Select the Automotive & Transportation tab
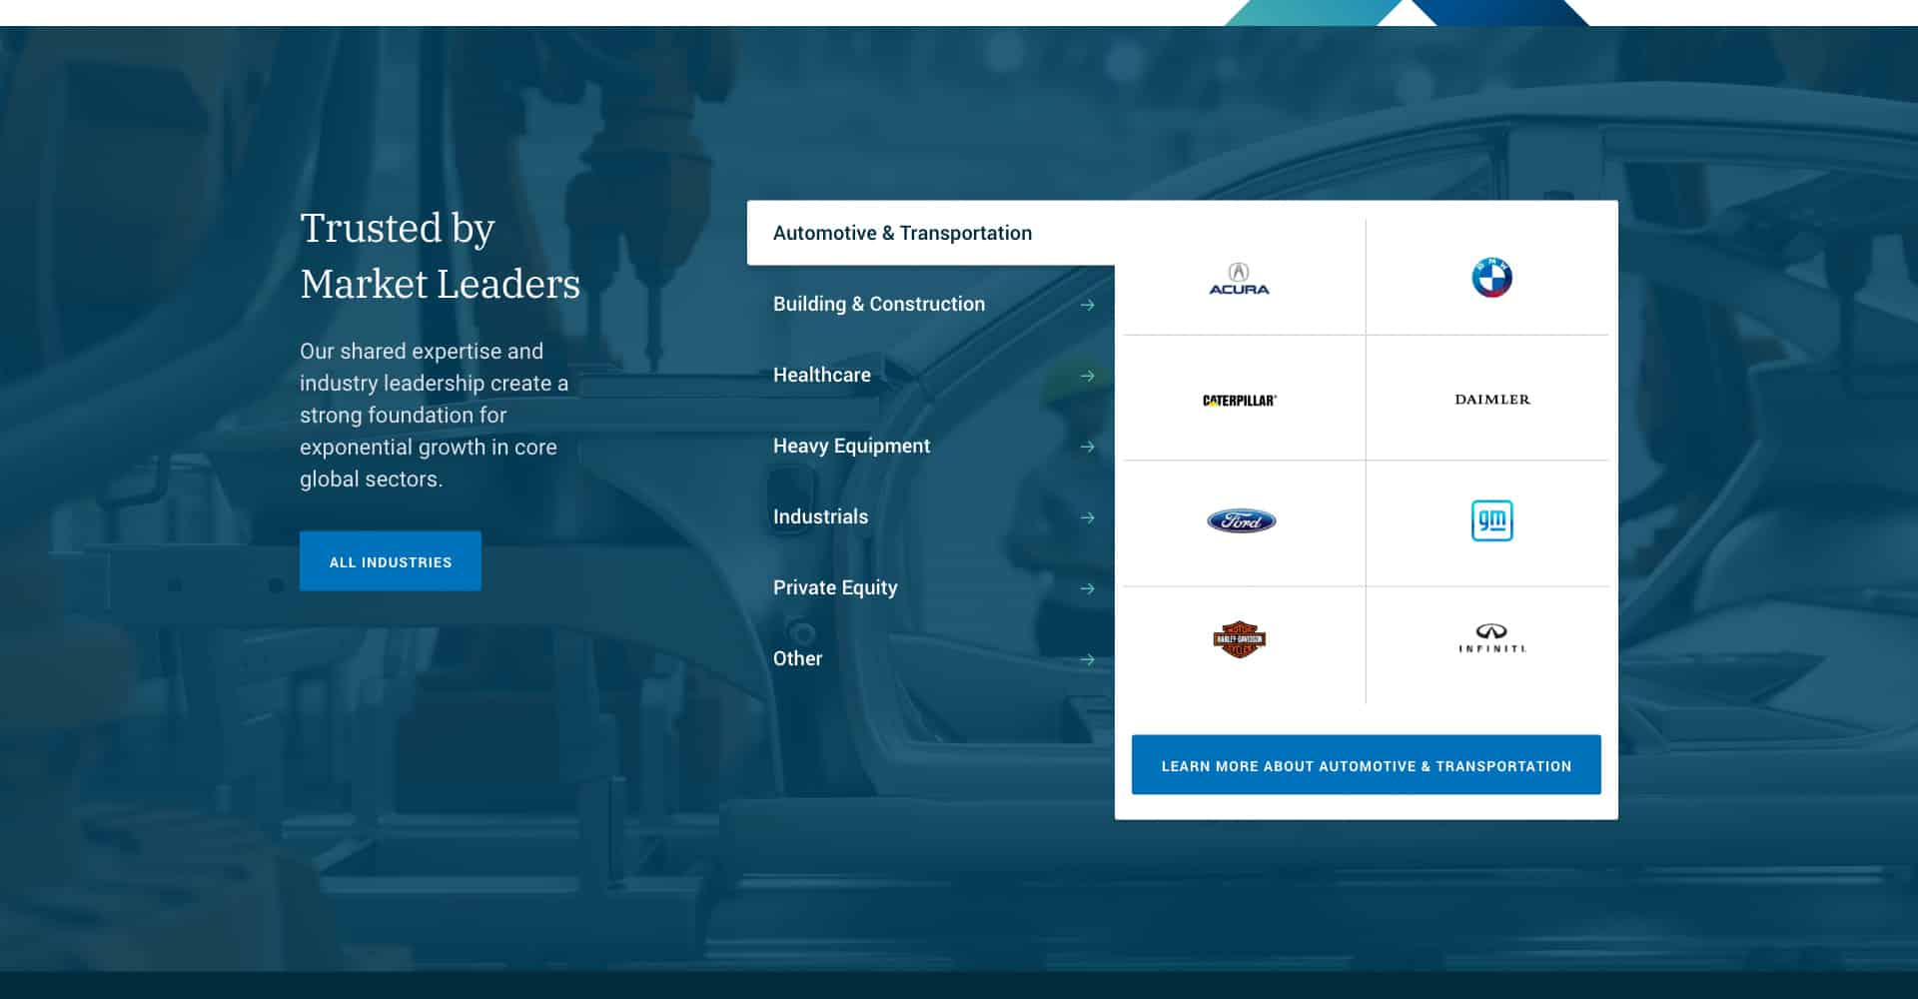The width and height of the screenshot is (1918, 999). tap(931, 233)
